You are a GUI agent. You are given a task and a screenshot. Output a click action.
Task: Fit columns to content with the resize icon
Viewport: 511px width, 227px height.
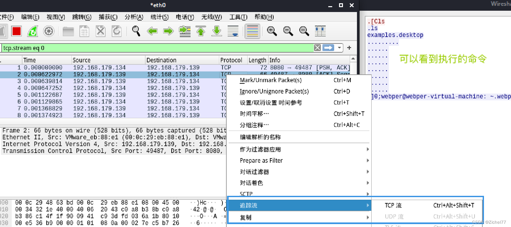(320, 31)
